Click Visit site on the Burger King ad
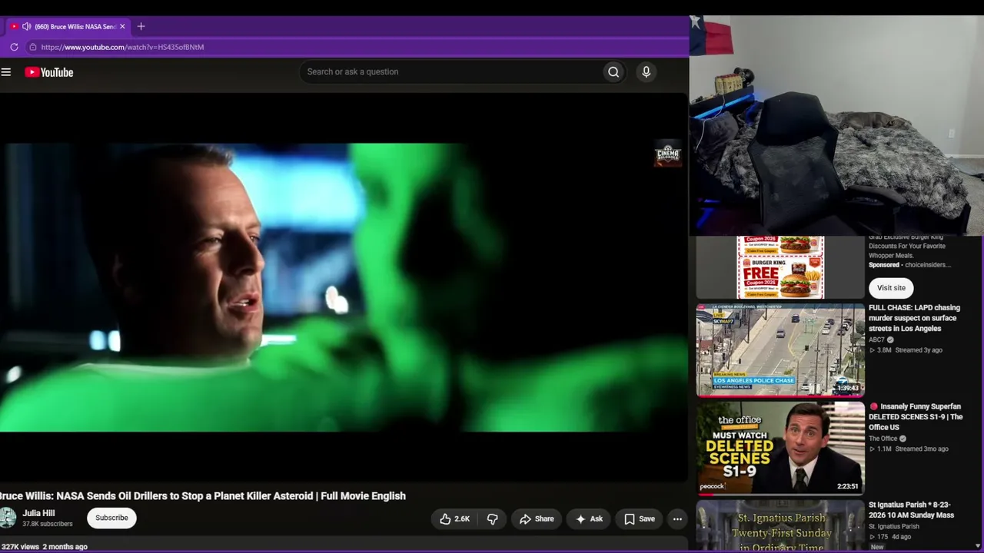 point(891,288)
